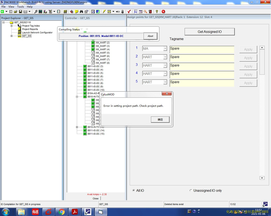
Task: Select Launch Network Configurator tree item
Action: click(37, 32)
